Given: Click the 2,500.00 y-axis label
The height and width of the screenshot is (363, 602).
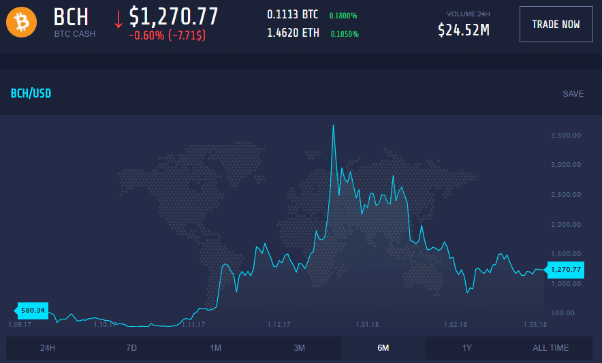Looking at the screenshot, I should coord(566,195).
